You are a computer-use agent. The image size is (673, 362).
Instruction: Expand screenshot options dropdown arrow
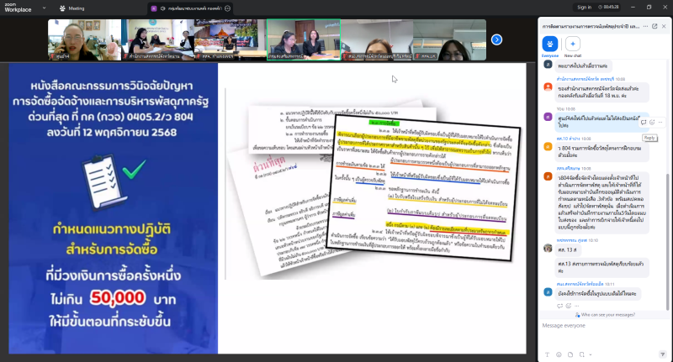[x=591, y=354]
